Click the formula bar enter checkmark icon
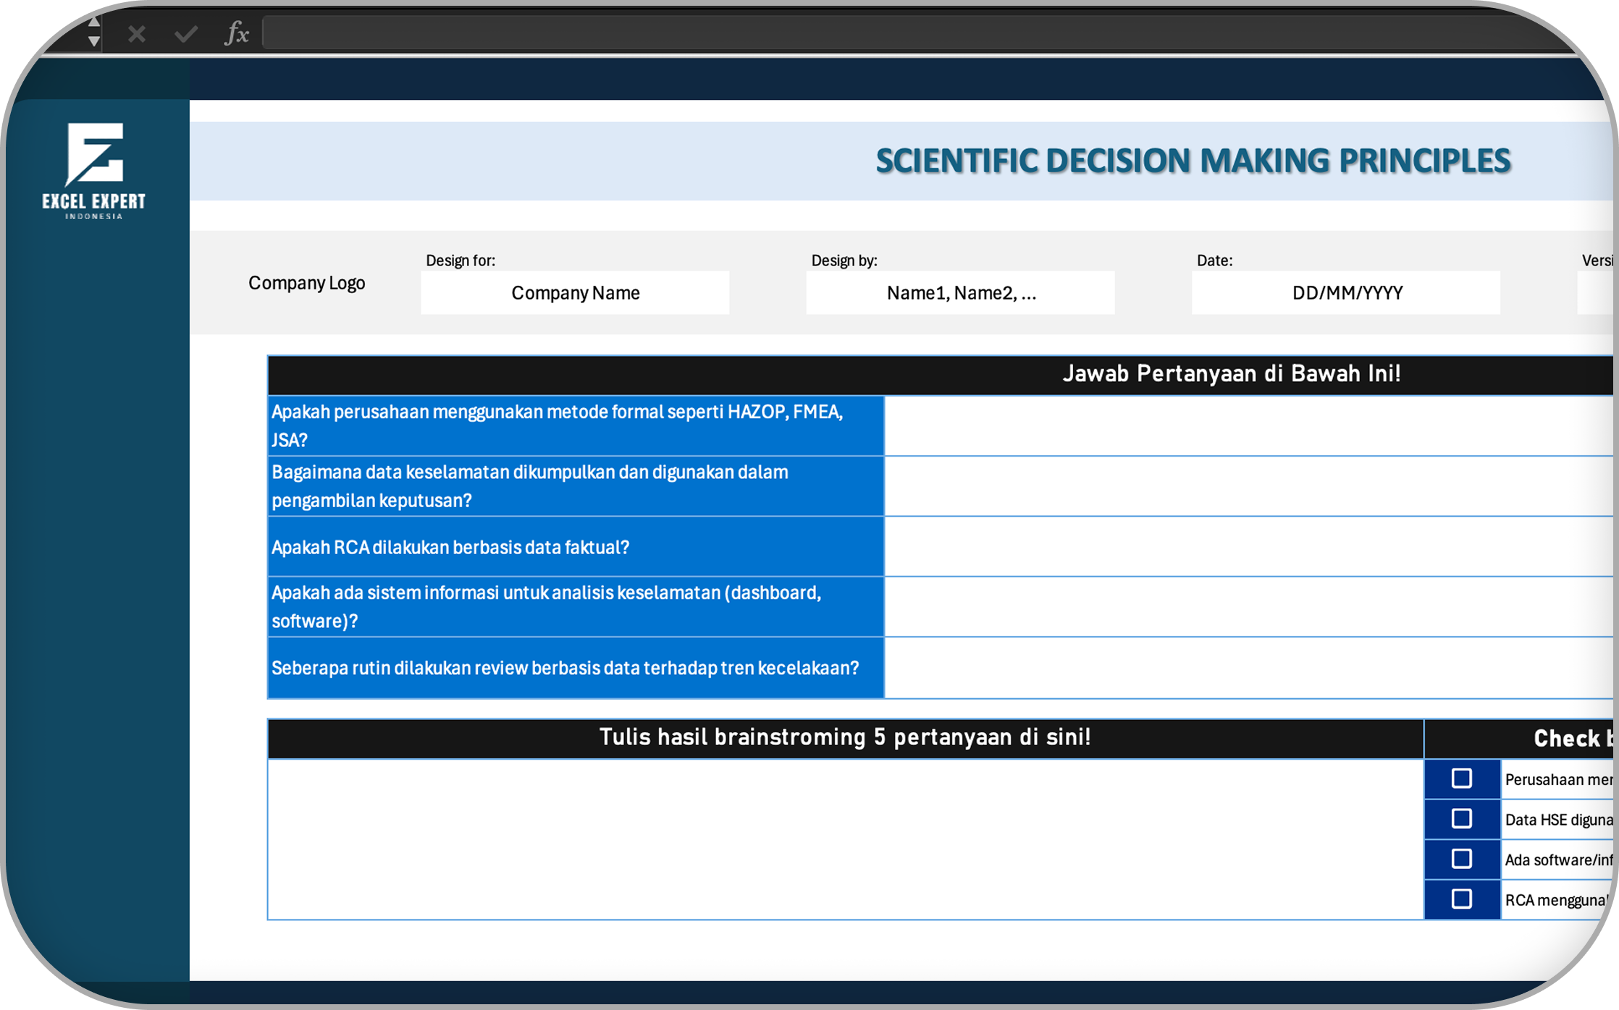1619x1010 pixels. 186,34
